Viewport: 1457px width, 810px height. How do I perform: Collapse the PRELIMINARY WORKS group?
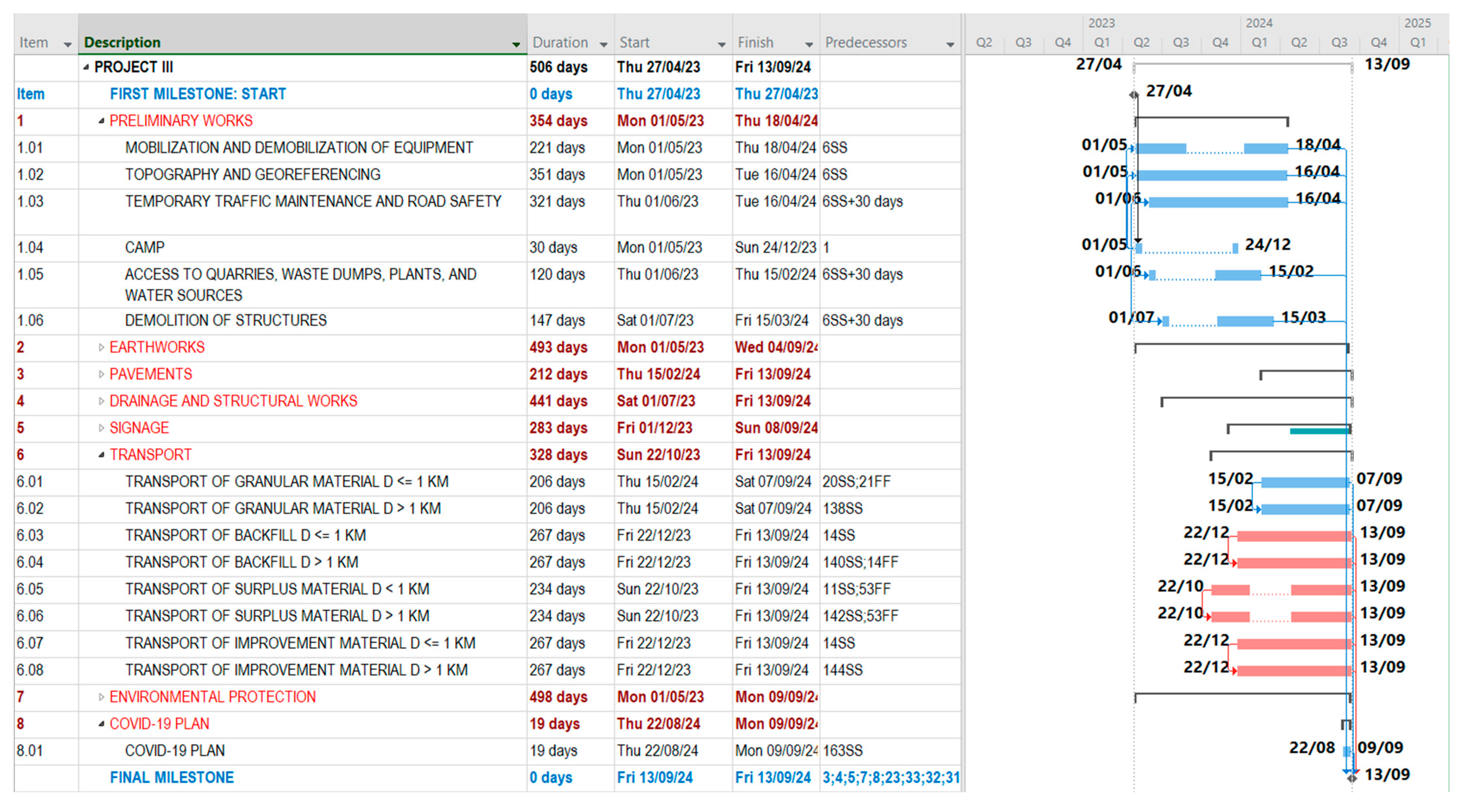point(101,121)
